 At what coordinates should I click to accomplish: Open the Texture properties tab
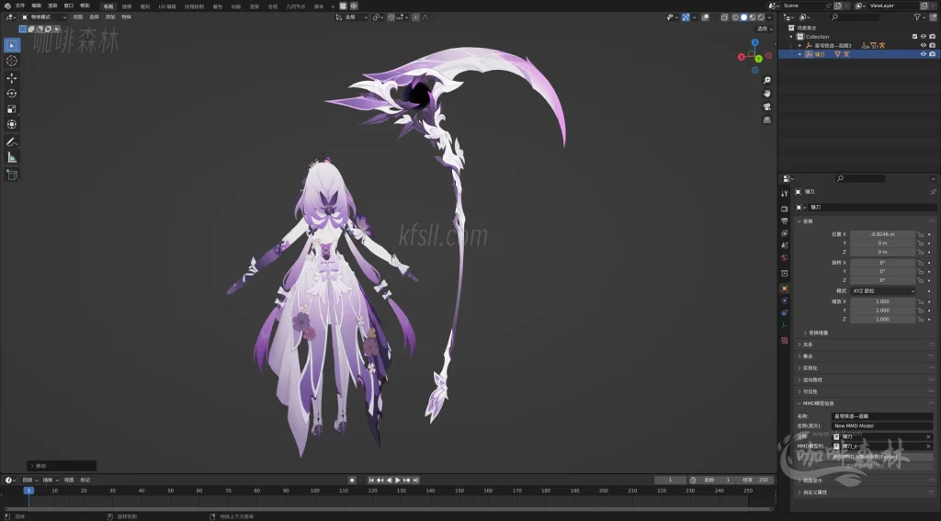tap(785, 340)
